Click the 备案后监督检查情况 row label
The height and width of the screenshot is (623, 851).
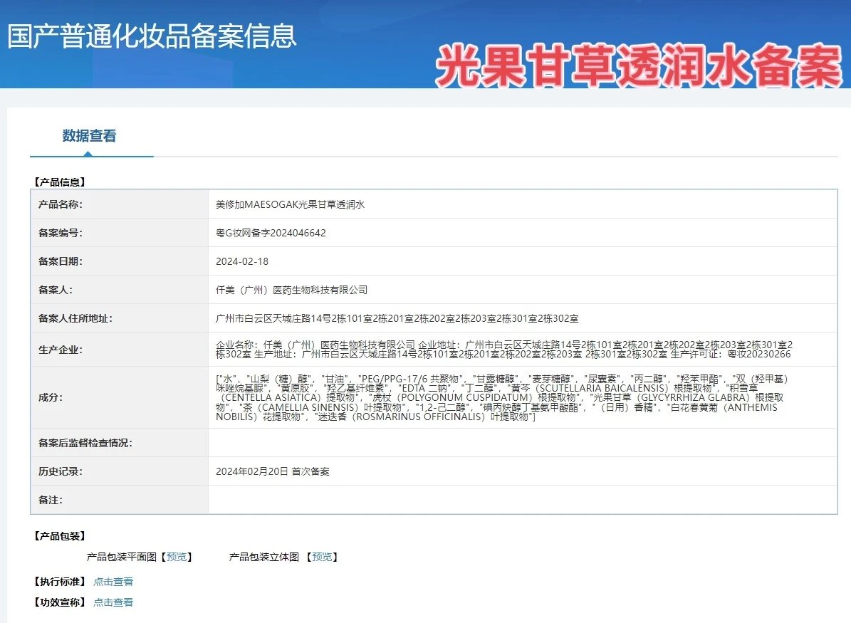click(85, 443)
